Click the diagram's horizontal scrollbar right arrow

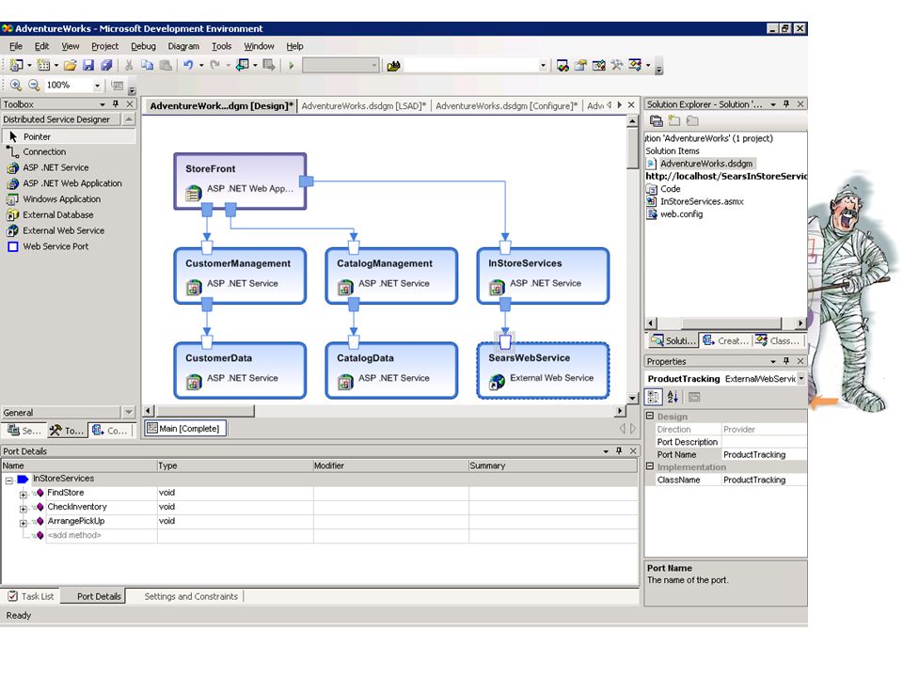[x=620, y=411]
